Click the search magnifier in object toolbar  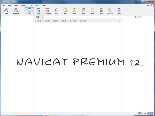tap(119, 21)
